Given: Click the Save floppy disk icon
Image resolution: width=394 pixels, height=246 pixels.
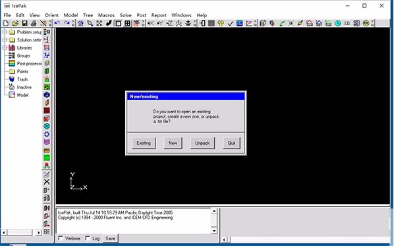Looking at the screenshot, I should tap(24, 23).
